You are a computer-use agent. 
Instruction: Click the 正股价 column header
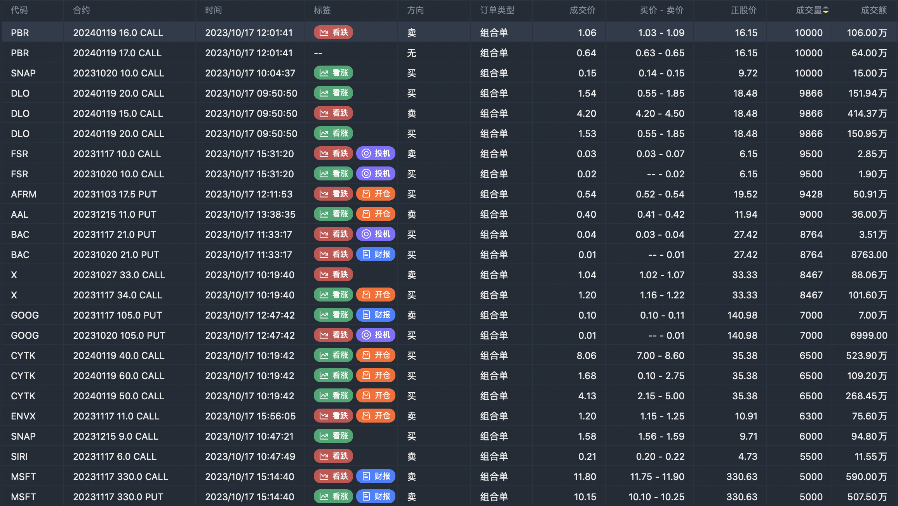(744, 10)
